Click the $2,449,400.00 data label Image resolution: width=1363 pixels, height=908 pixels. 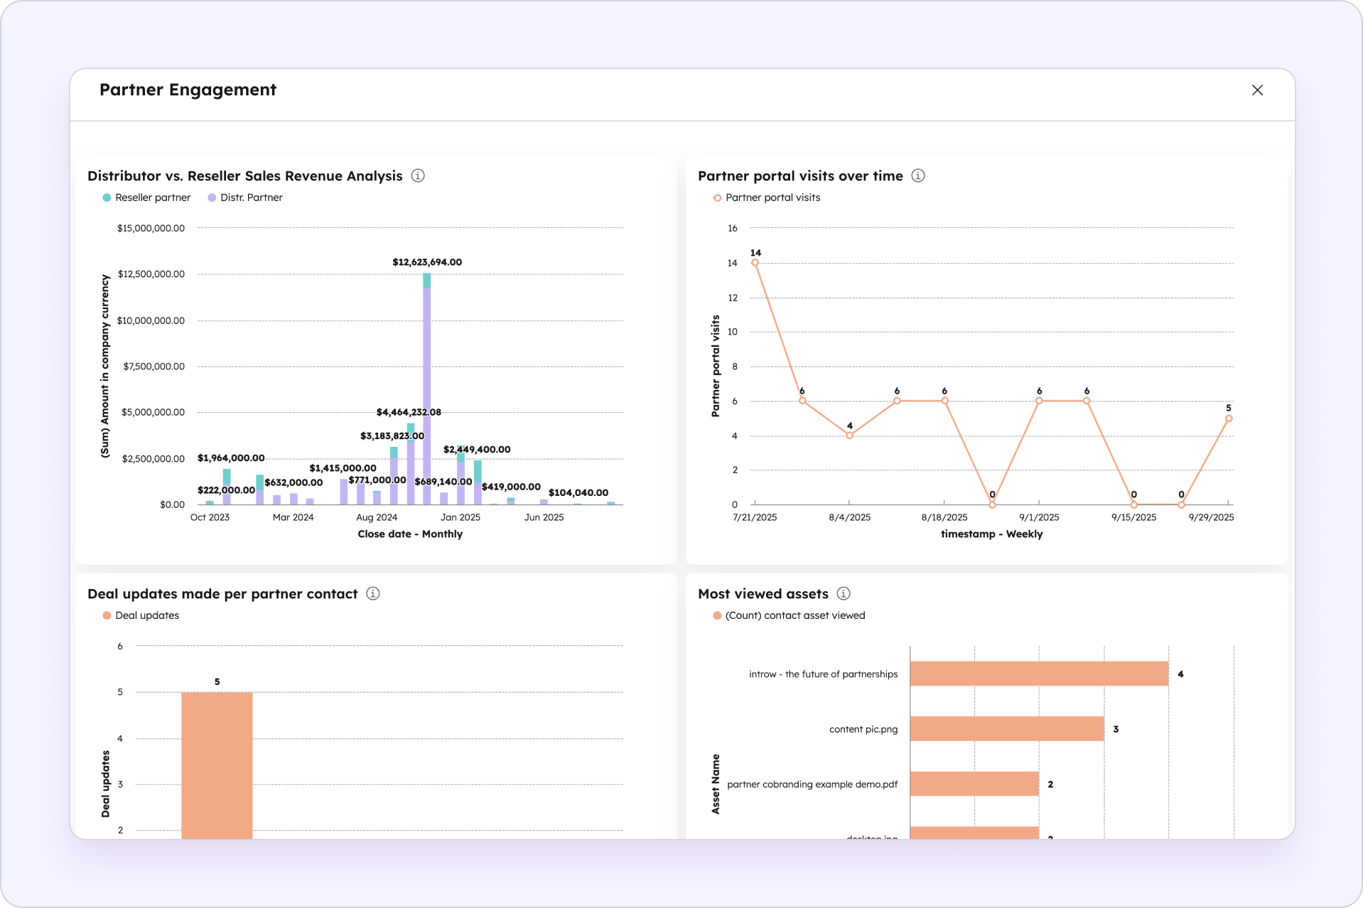coord(477,449)
